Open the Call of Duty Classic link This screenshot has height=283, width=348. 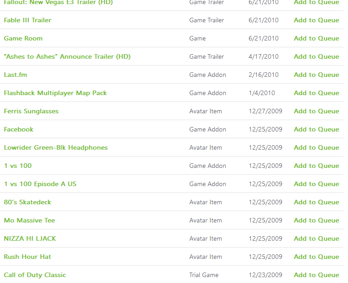35,275
